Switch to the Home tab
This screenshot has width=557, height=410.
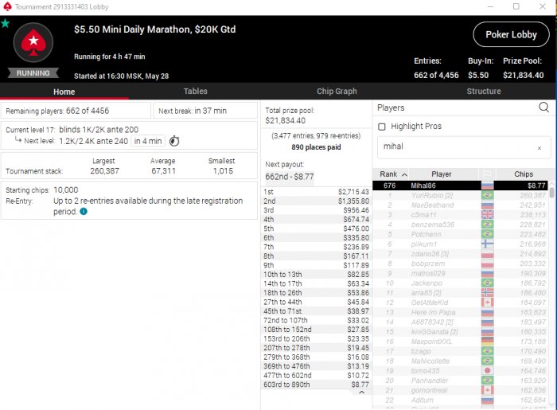pos(64,92)
